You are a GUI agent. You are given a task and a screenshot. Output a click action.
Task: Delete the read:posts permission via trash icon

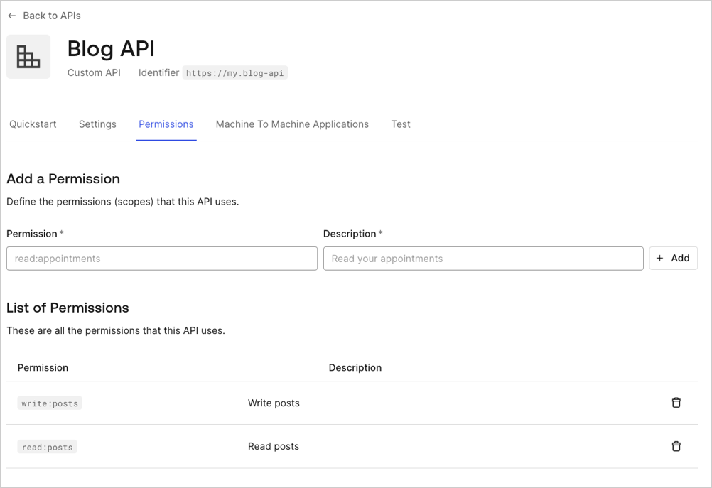point(676,446)
